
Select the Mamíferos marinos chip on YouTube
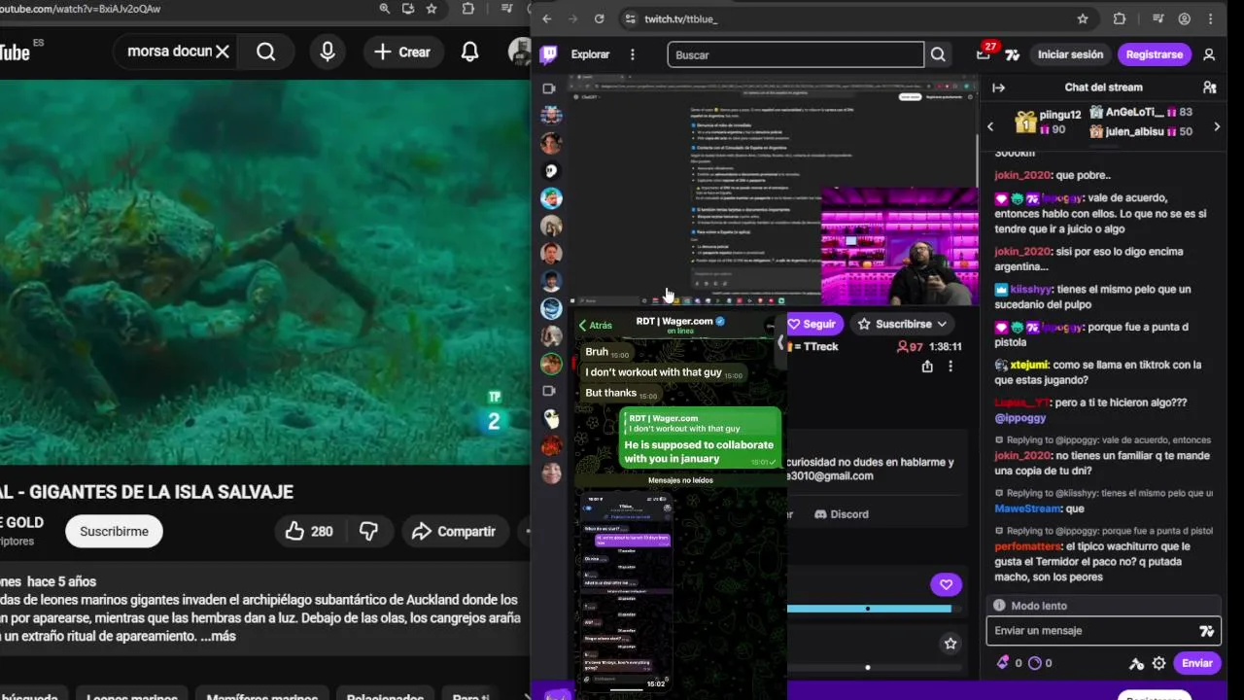(x=261, y=695)
